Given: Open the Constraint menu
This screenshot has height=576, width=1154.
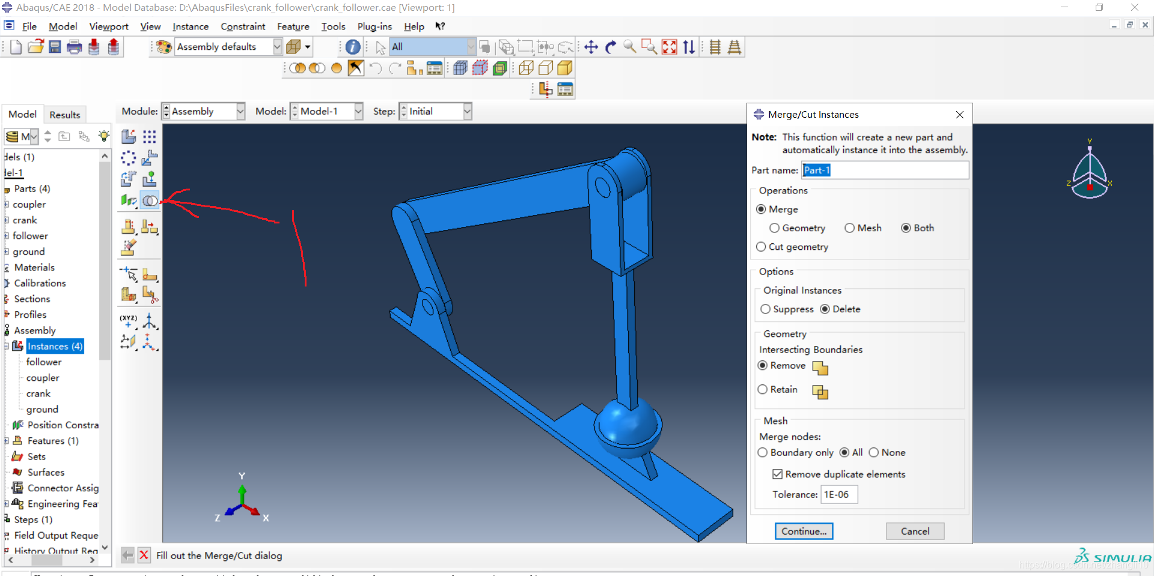Looking at the screenshot, I should (x=242, y=26).
